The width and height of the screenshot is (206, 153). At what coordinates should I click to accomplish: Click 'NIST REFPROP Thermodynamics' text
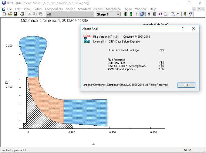point(127,66)
